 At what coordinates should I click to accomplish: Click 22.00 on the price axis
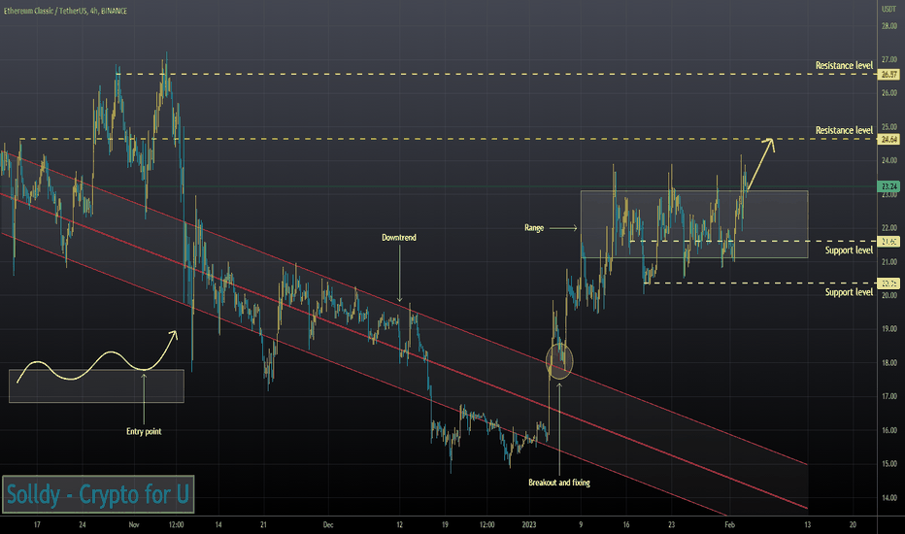pyautogui.click(x=888, y=228)
